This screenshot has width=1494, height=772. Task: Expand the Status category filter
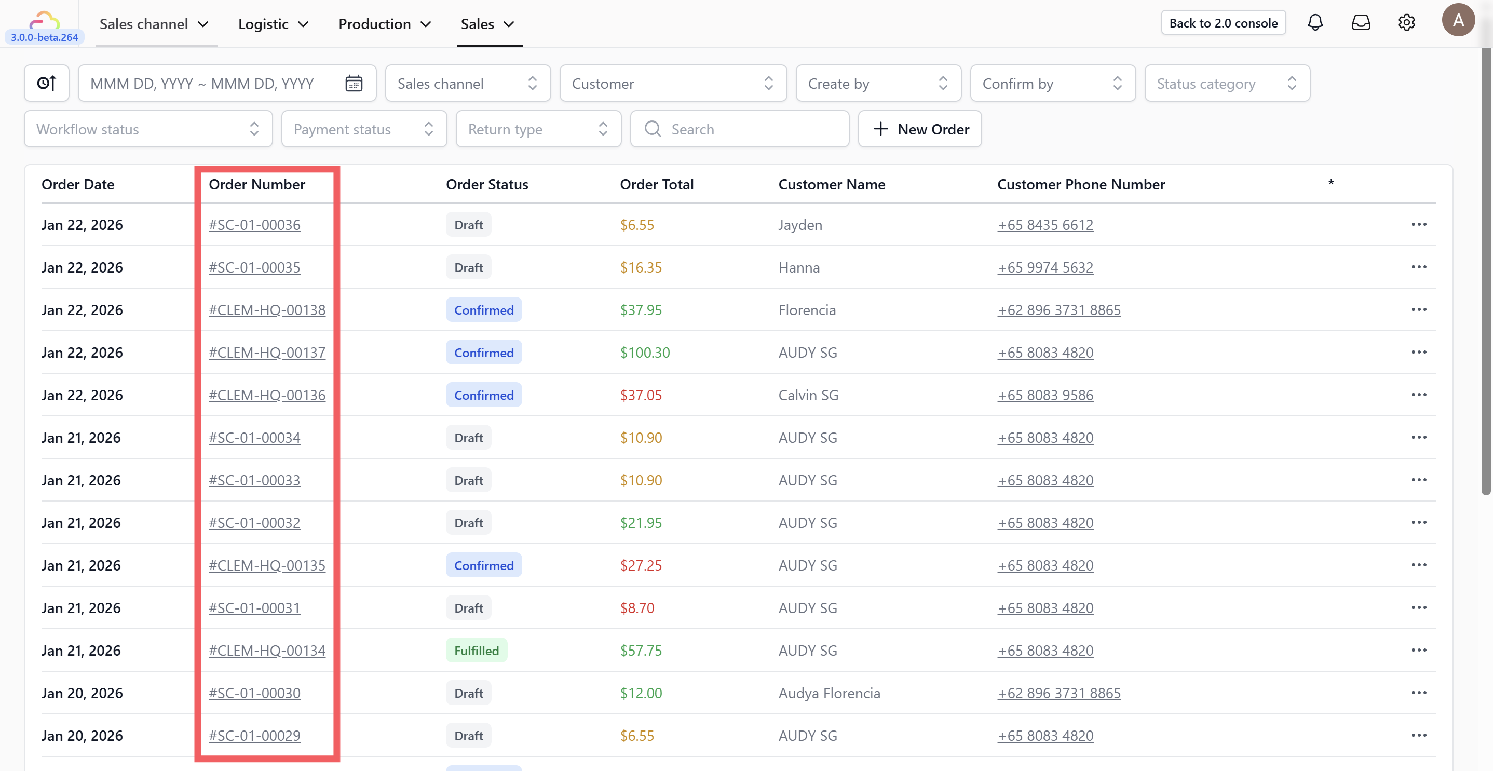point(1227,83)
